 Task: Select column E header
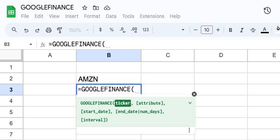pyautogui.click(x=264, y=55)
